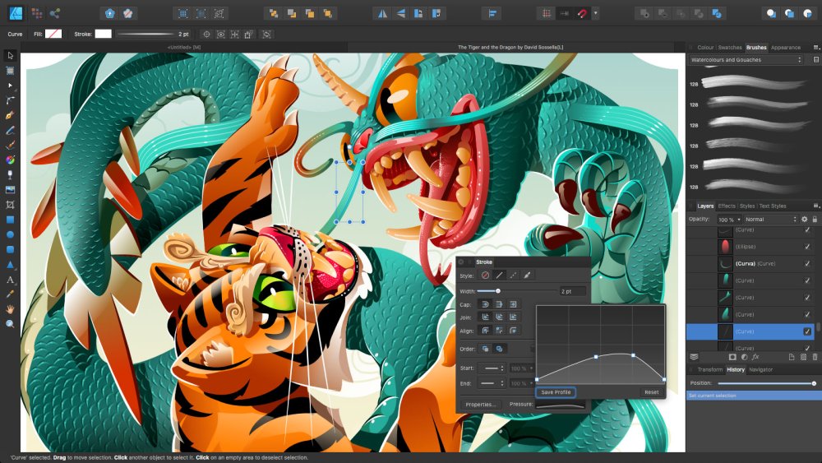Toggle the layer lock padlock icon
Image resolution: width=822 pixels, height=463 pixels.
(x=815, y=220)
